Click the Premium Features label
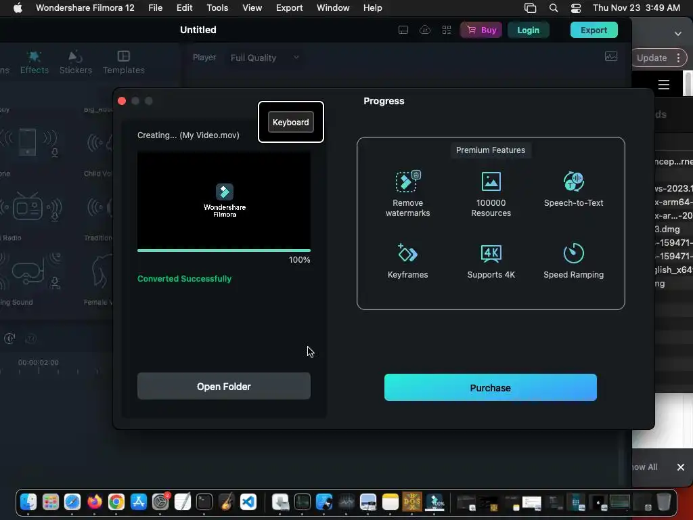This screenshot has width=693, height=520. (x=491, y=150)
